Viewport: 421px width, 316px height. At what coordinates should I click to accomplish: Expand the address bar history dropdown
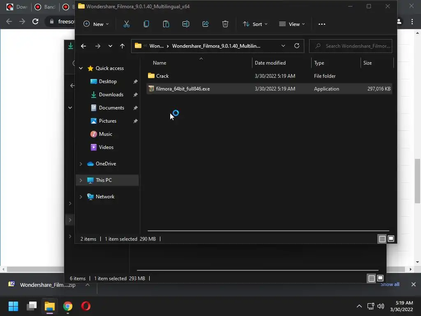tap(283, 46)
